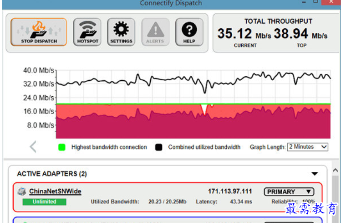Click the scrollbar up arrow
Image resolution: width=341 pixels, height=223 pixels.
pyautogui.click(x=336, y=170)
